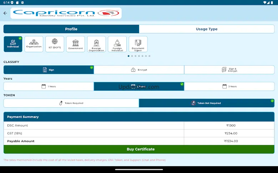This screenshot has height=173, width=278.
Task: Switch to the Profile tab
Action: click(x=71, y=29)
